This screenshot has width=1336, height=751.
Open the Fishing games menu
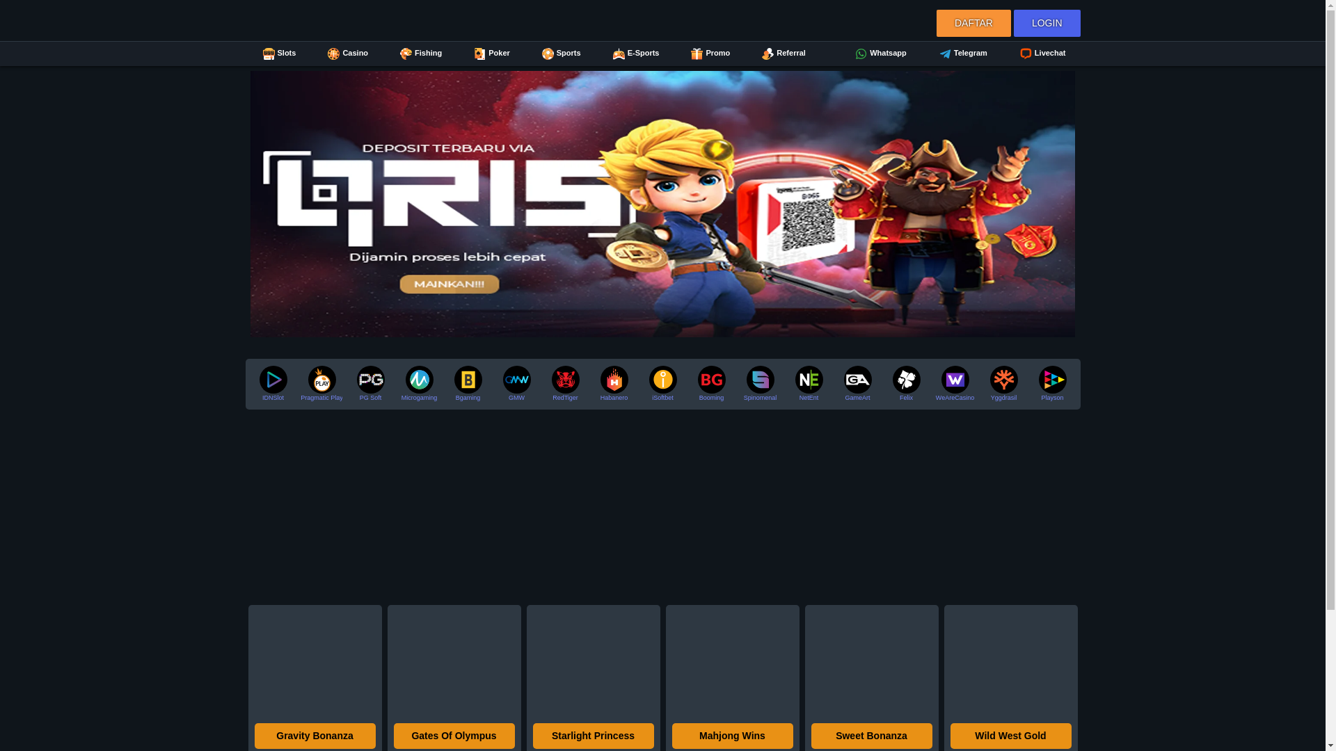click(420, 54)
